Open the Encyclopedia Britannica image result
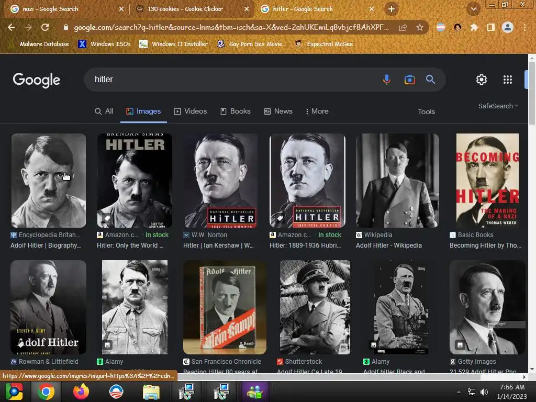The image size is (536, 402). click(x=49, y=181)
